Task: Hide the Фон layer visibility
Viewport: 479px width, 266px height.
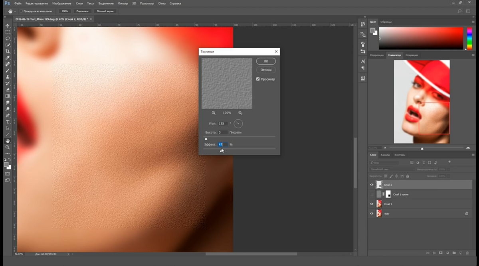Action: pos(372,213)
